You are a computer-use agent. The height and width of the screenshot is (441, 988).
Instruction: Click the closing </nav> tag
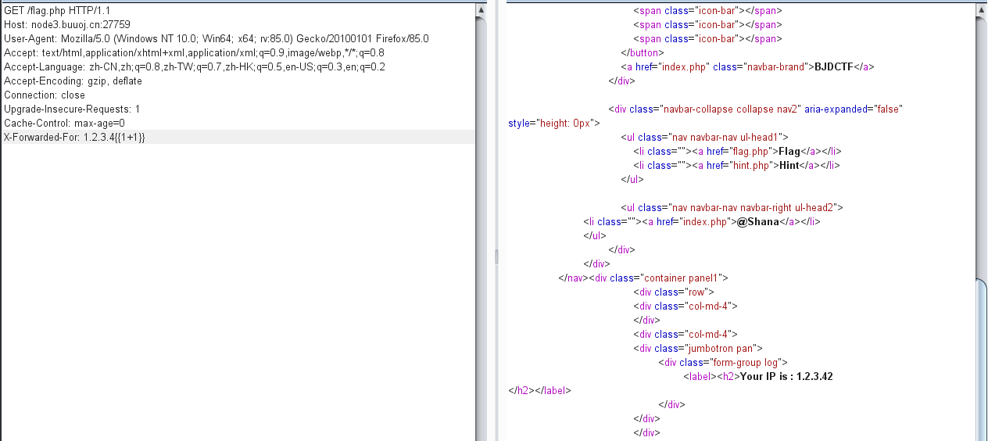572,278
